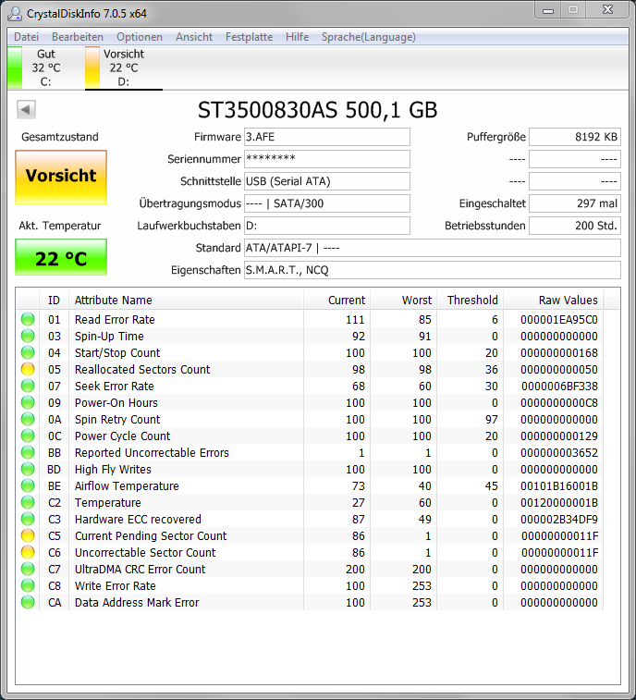Screen dimensions: 636x700
Task: Click the Laufwerkbuchstaben field D:
Action: click(x=326, y=226)
